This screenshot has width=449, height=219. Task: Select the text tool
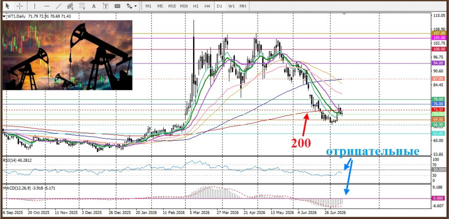click(93, 5)
